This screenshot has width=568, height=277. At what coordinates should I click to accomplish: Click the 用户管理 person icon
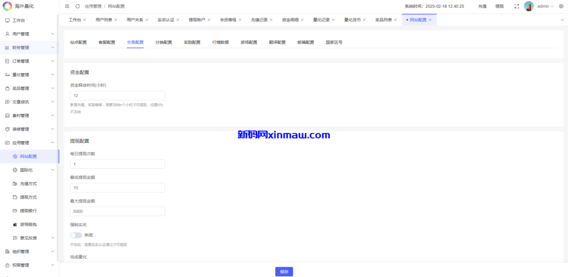click(7, 34)
